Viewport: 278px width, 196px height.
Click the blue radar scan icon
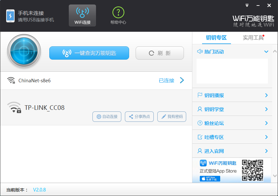24,52
